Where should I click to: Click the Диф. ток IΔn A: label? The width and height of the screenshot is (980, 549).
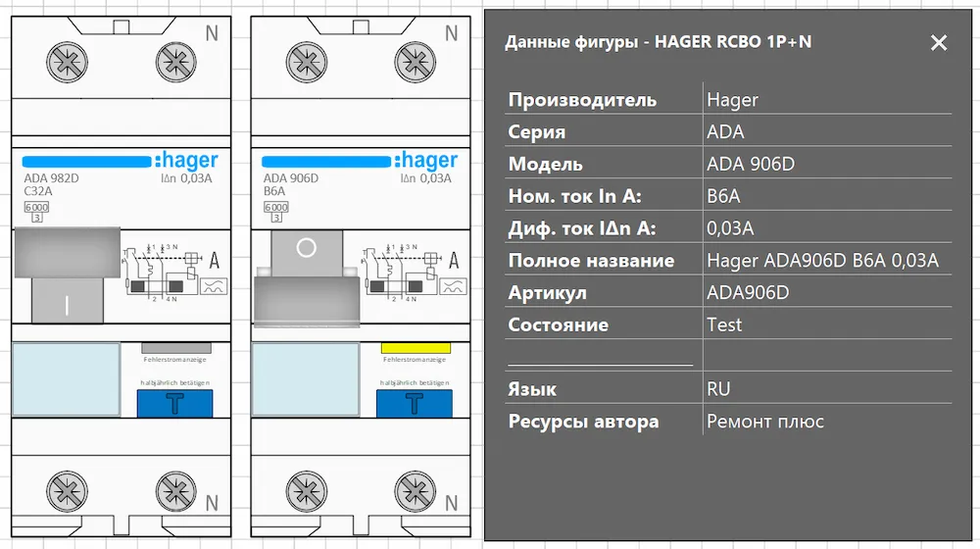coord(582,228)
